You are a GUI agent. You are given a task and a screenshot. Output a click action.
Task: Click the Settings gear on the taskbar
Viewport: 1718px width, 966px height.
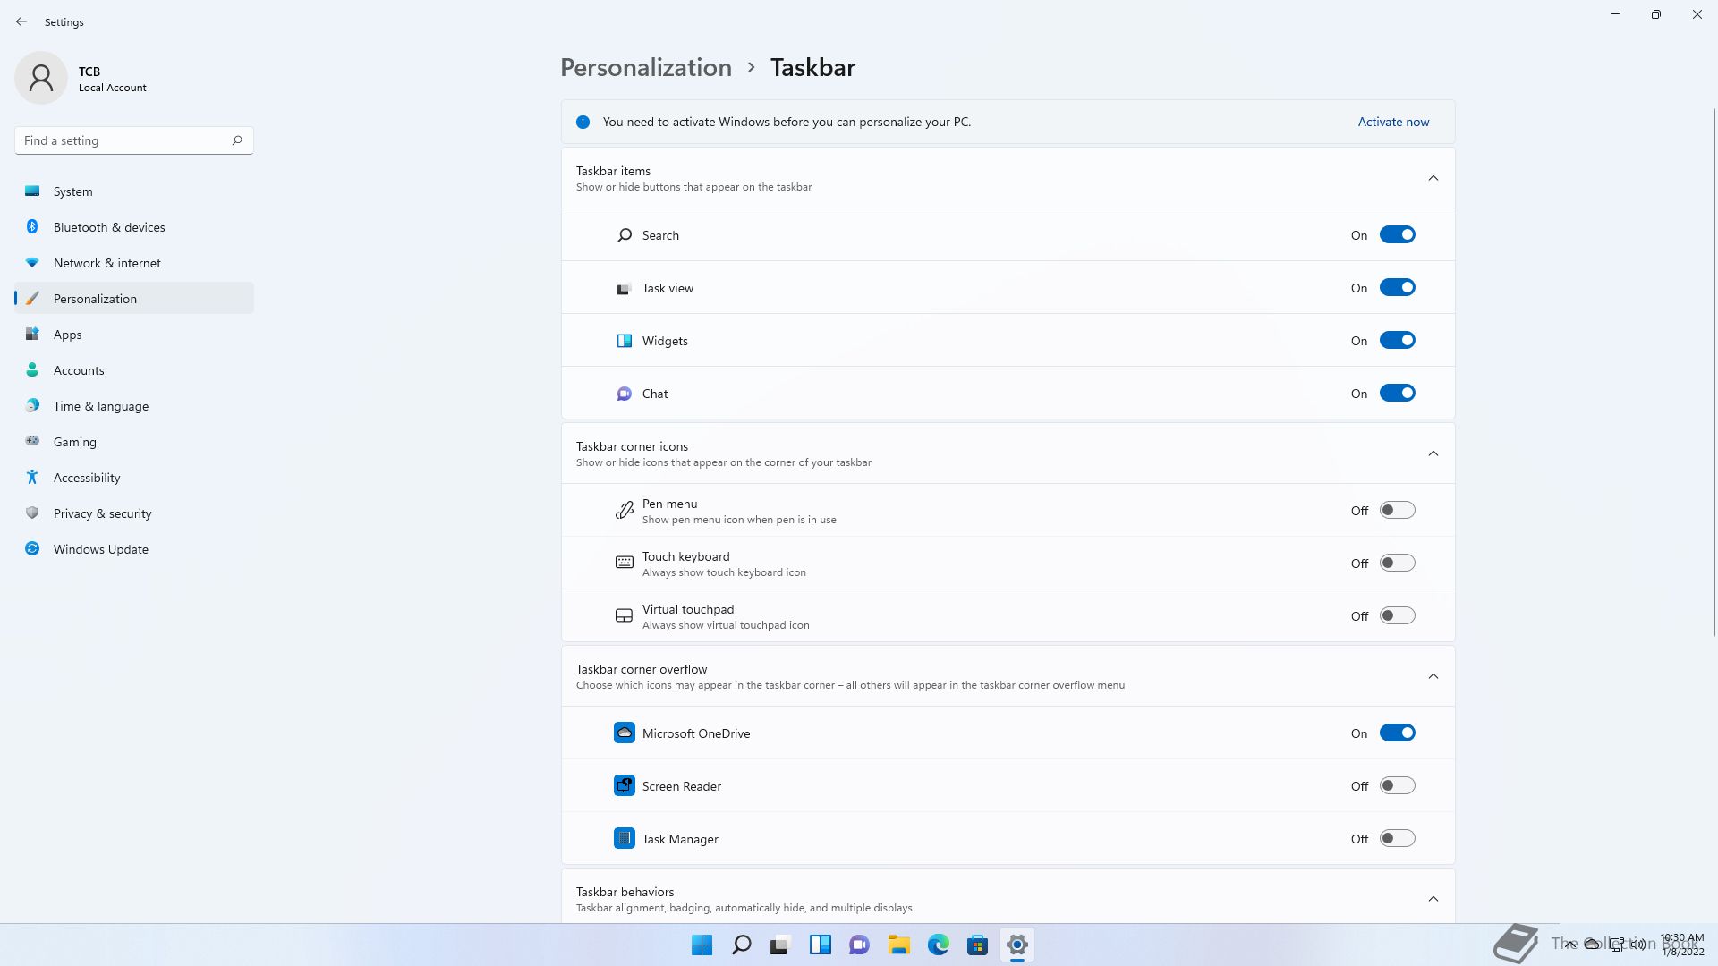[1017, 945]
